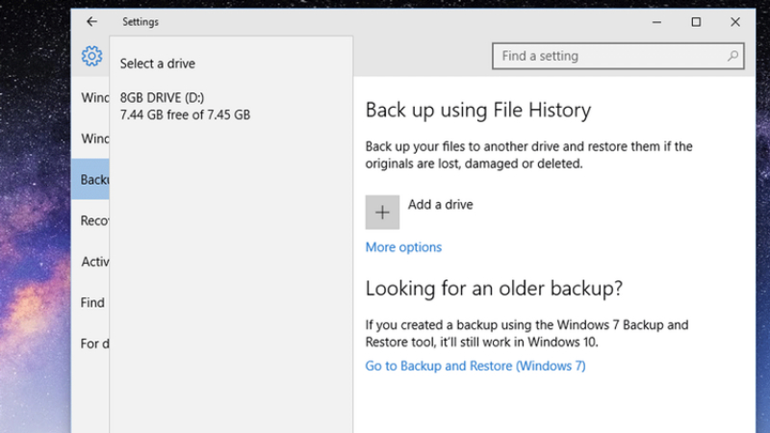Open the Recovery sidebar item

tap(90, 220)
